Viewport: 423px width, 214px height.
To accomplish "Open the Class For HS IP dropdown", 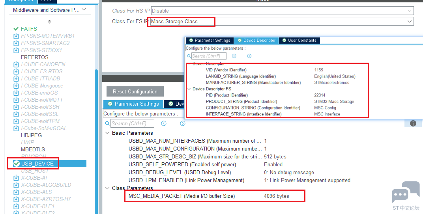I will pos(410,11).
